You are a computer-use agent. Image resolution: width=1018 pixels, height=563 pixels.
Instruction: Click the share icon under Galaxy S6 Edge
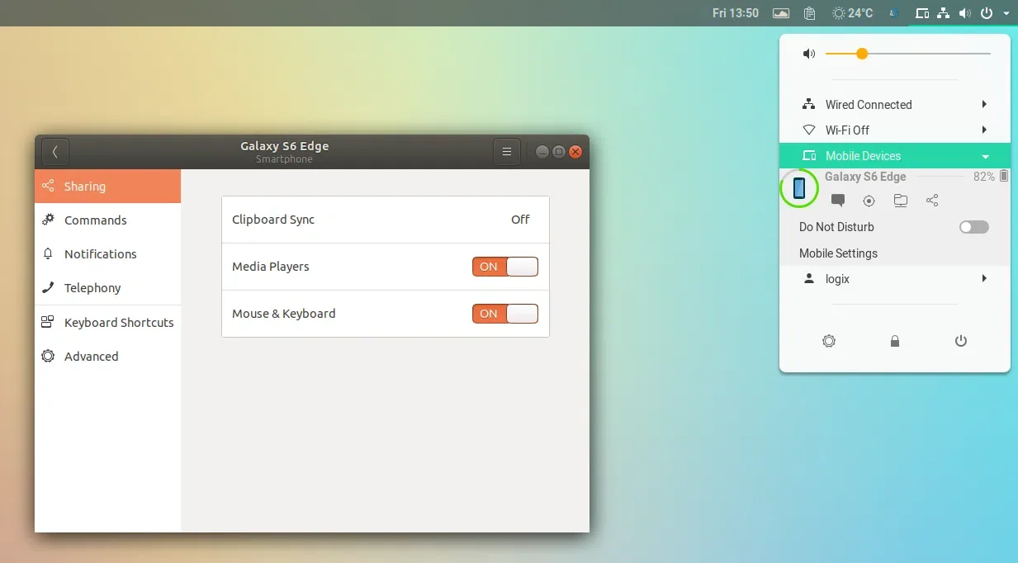point(932,201)
